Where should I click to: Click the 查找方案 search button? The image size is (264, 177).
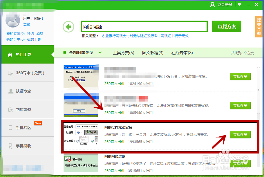tap(227, 26)
